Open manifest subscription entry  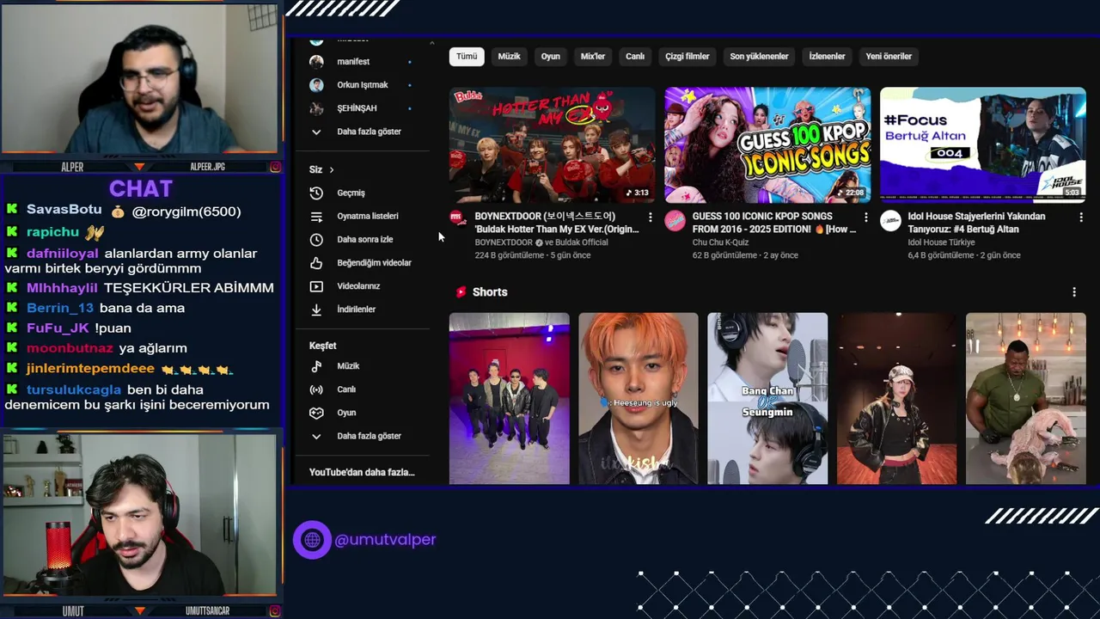click(x=361, y=62)
